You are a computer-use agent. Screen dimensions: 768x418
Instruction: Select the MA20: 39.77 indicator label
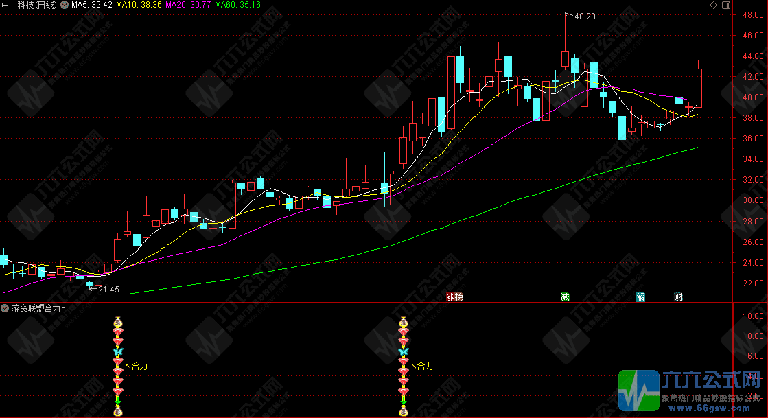tap(188, 5)
